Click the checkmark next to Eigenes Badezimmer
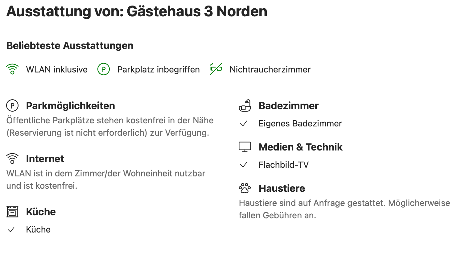Viewport: 457px width, 280px height. coord(244,124)
